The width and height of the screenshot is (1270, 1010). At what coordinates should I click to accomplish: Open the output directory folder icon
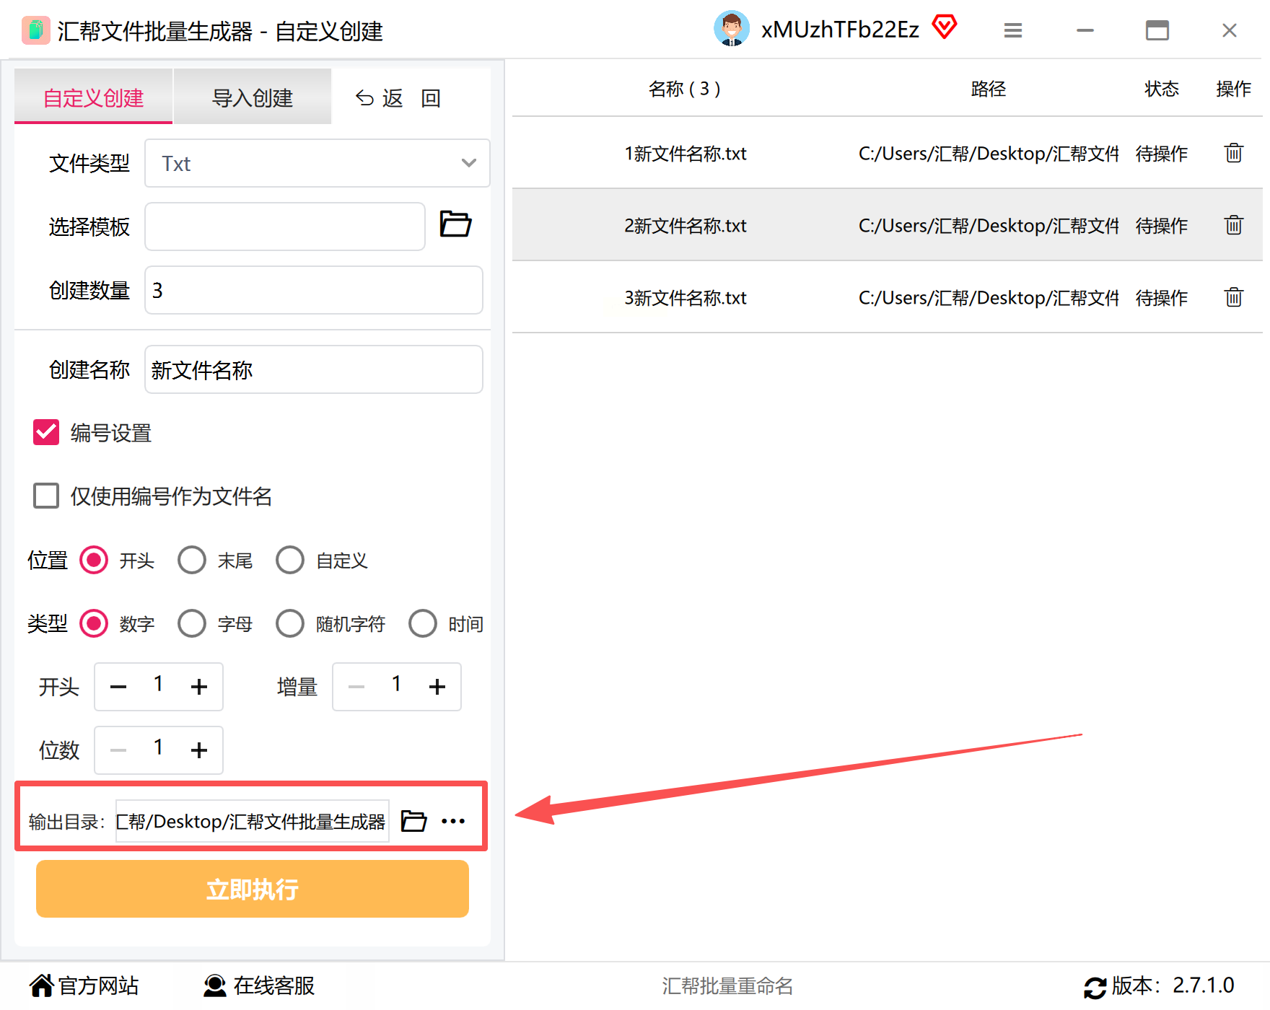pos(413,821)
